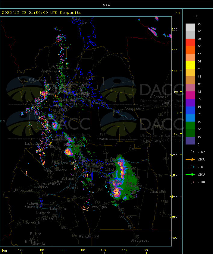This screenshot has height=254, width=213.
Task: Click the Pasarela place label
Action: 38,244
